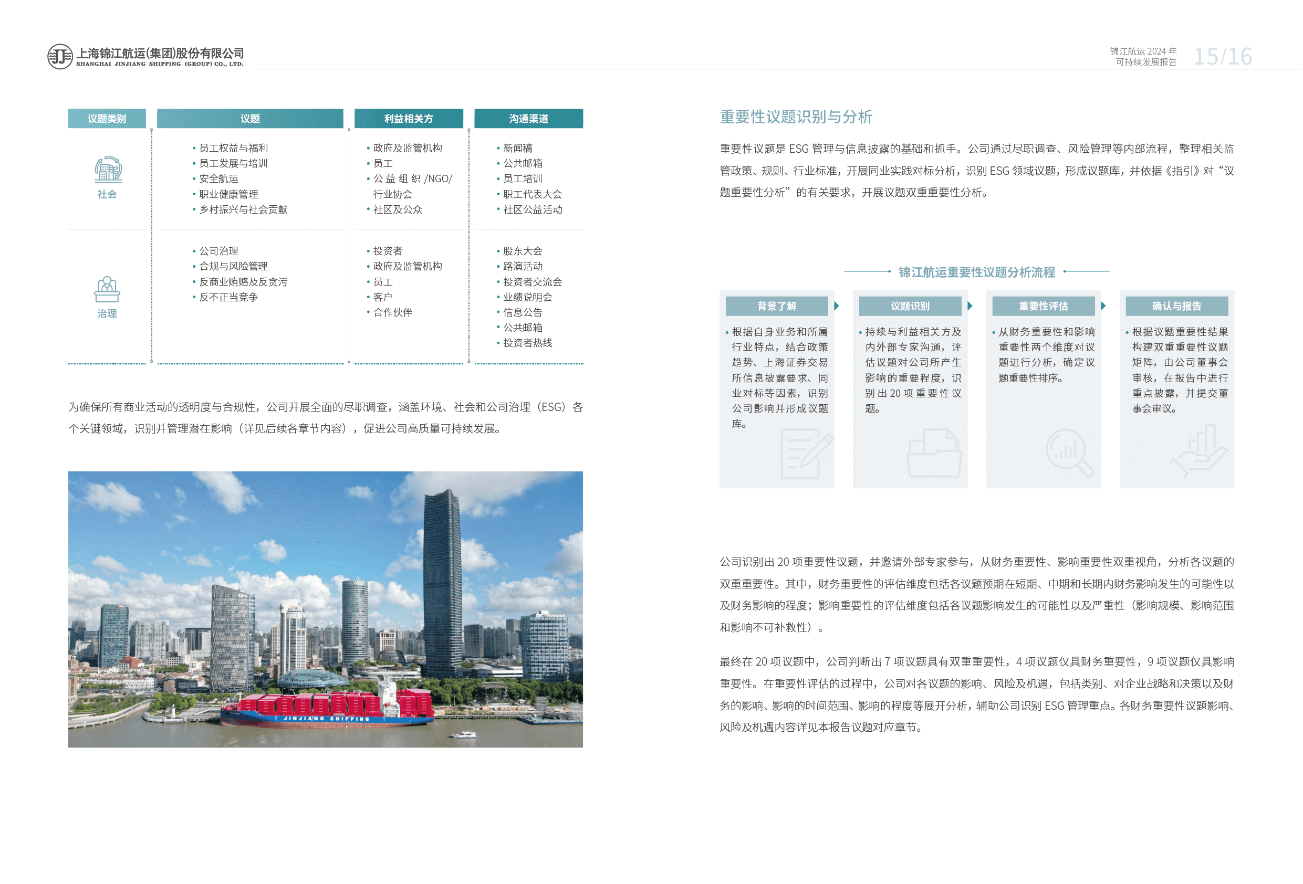Viewport: 1303px width, 884px height.
Task: Click the document-and-pencil icon in 背景了解 card
Action: click(805, 454)
